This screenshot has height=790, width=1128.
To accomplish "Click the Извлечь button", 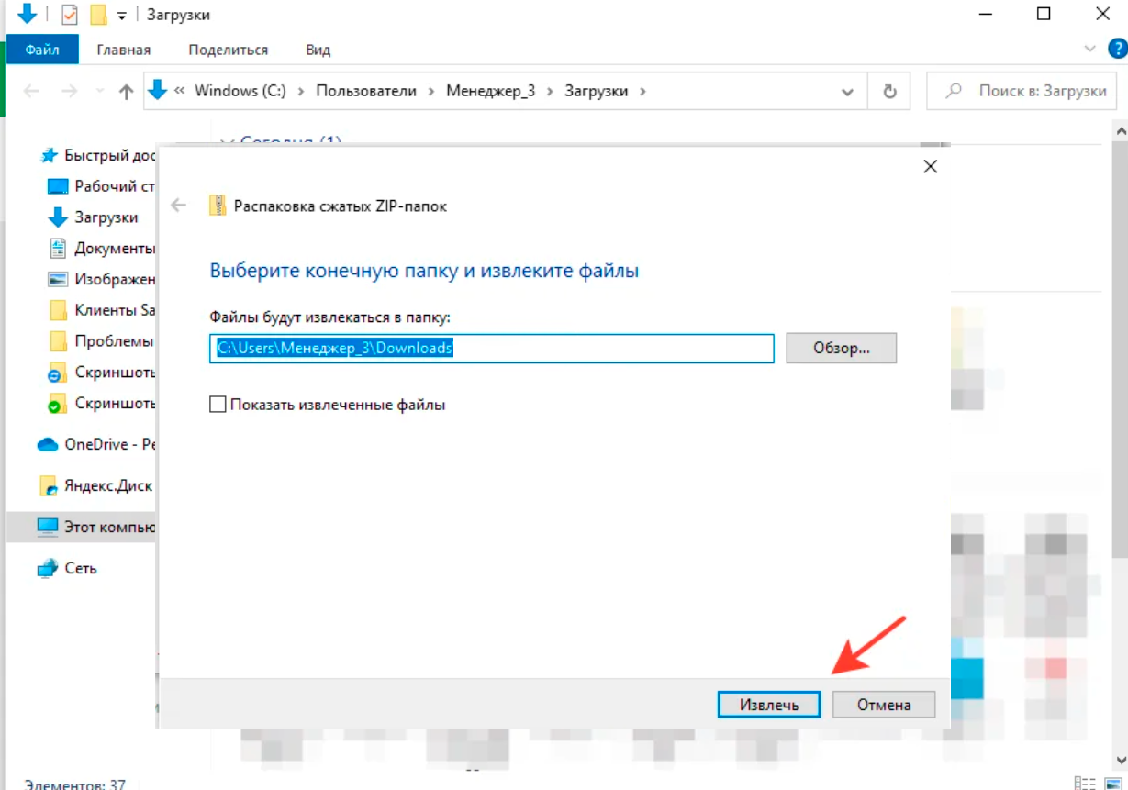I will pos(768,705).
